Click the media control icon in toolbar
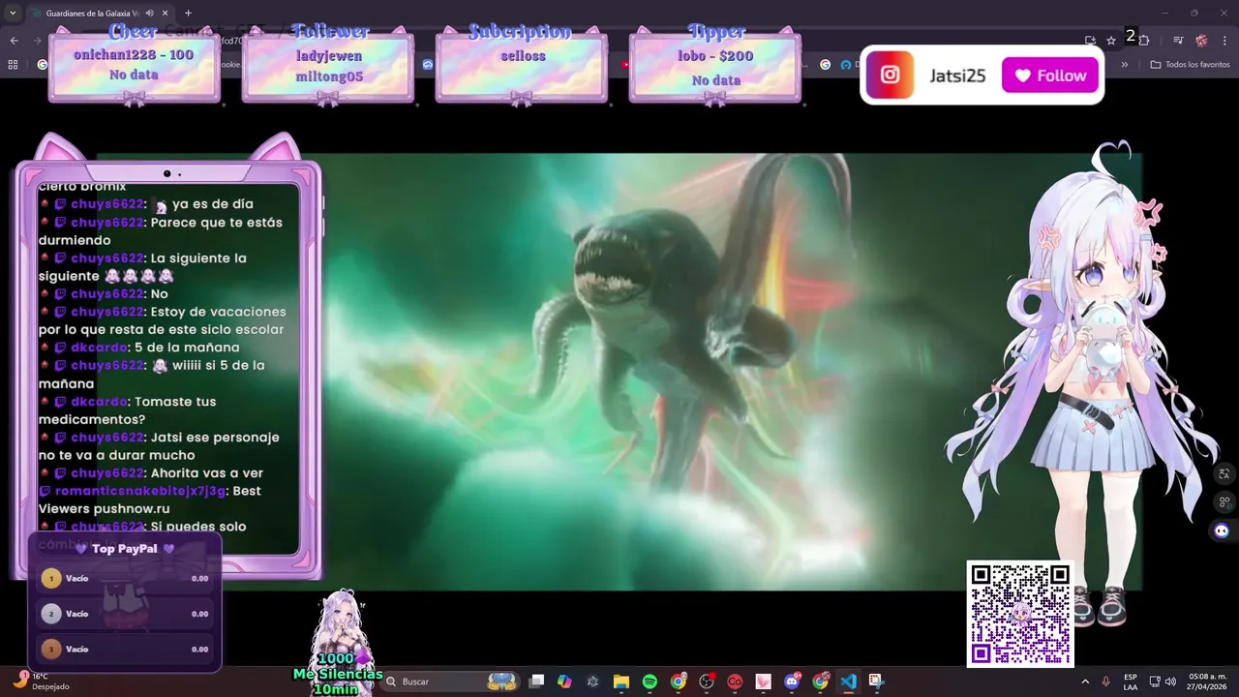Viewport: 1239px width, 697px height. tap(1178, 40)
